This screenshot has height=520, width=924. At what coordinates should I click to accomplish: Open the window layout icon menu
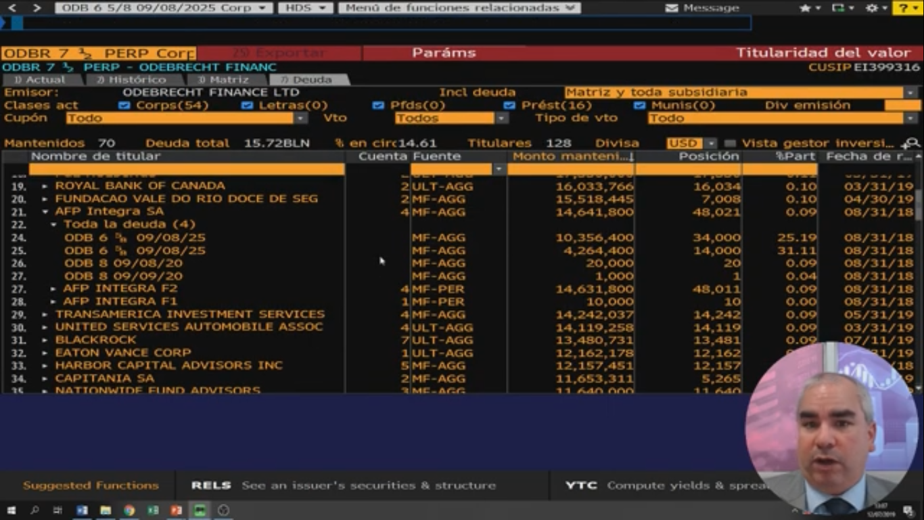click(x=842, y=8)
